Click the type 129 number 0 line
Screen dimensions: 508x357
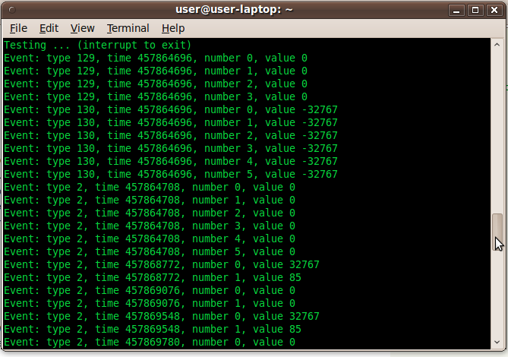[x=156, y=58]
